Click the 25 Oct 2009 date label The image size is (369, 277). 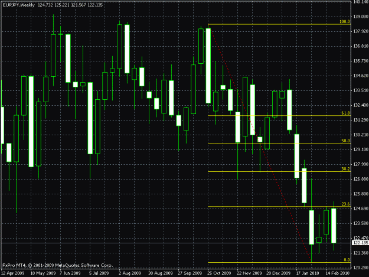click(x=219, y=273)
